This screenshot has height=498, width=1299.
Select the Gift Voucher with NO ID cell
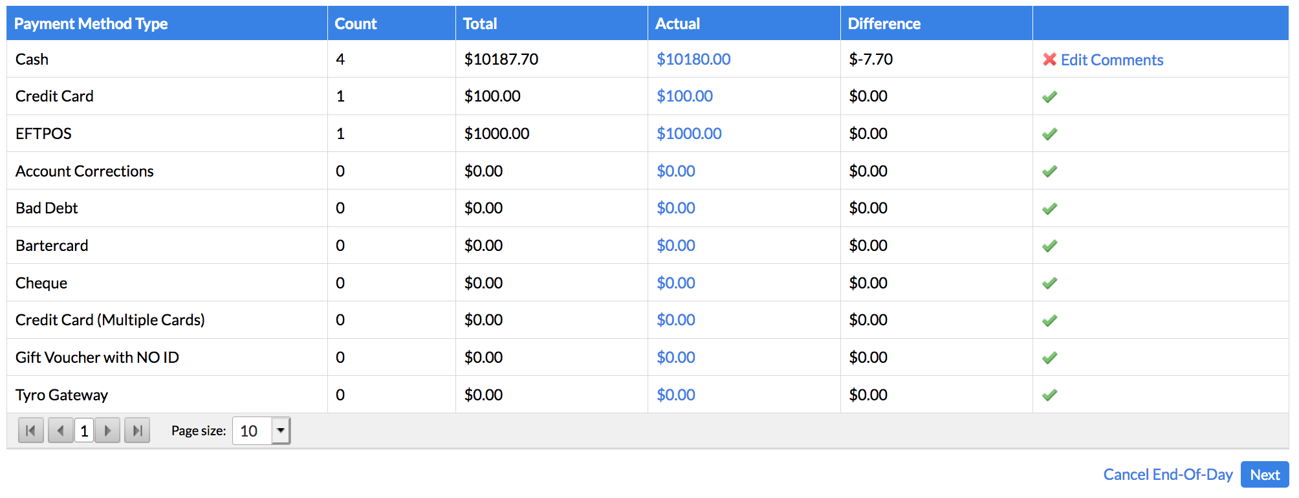(x=167, y=358)
